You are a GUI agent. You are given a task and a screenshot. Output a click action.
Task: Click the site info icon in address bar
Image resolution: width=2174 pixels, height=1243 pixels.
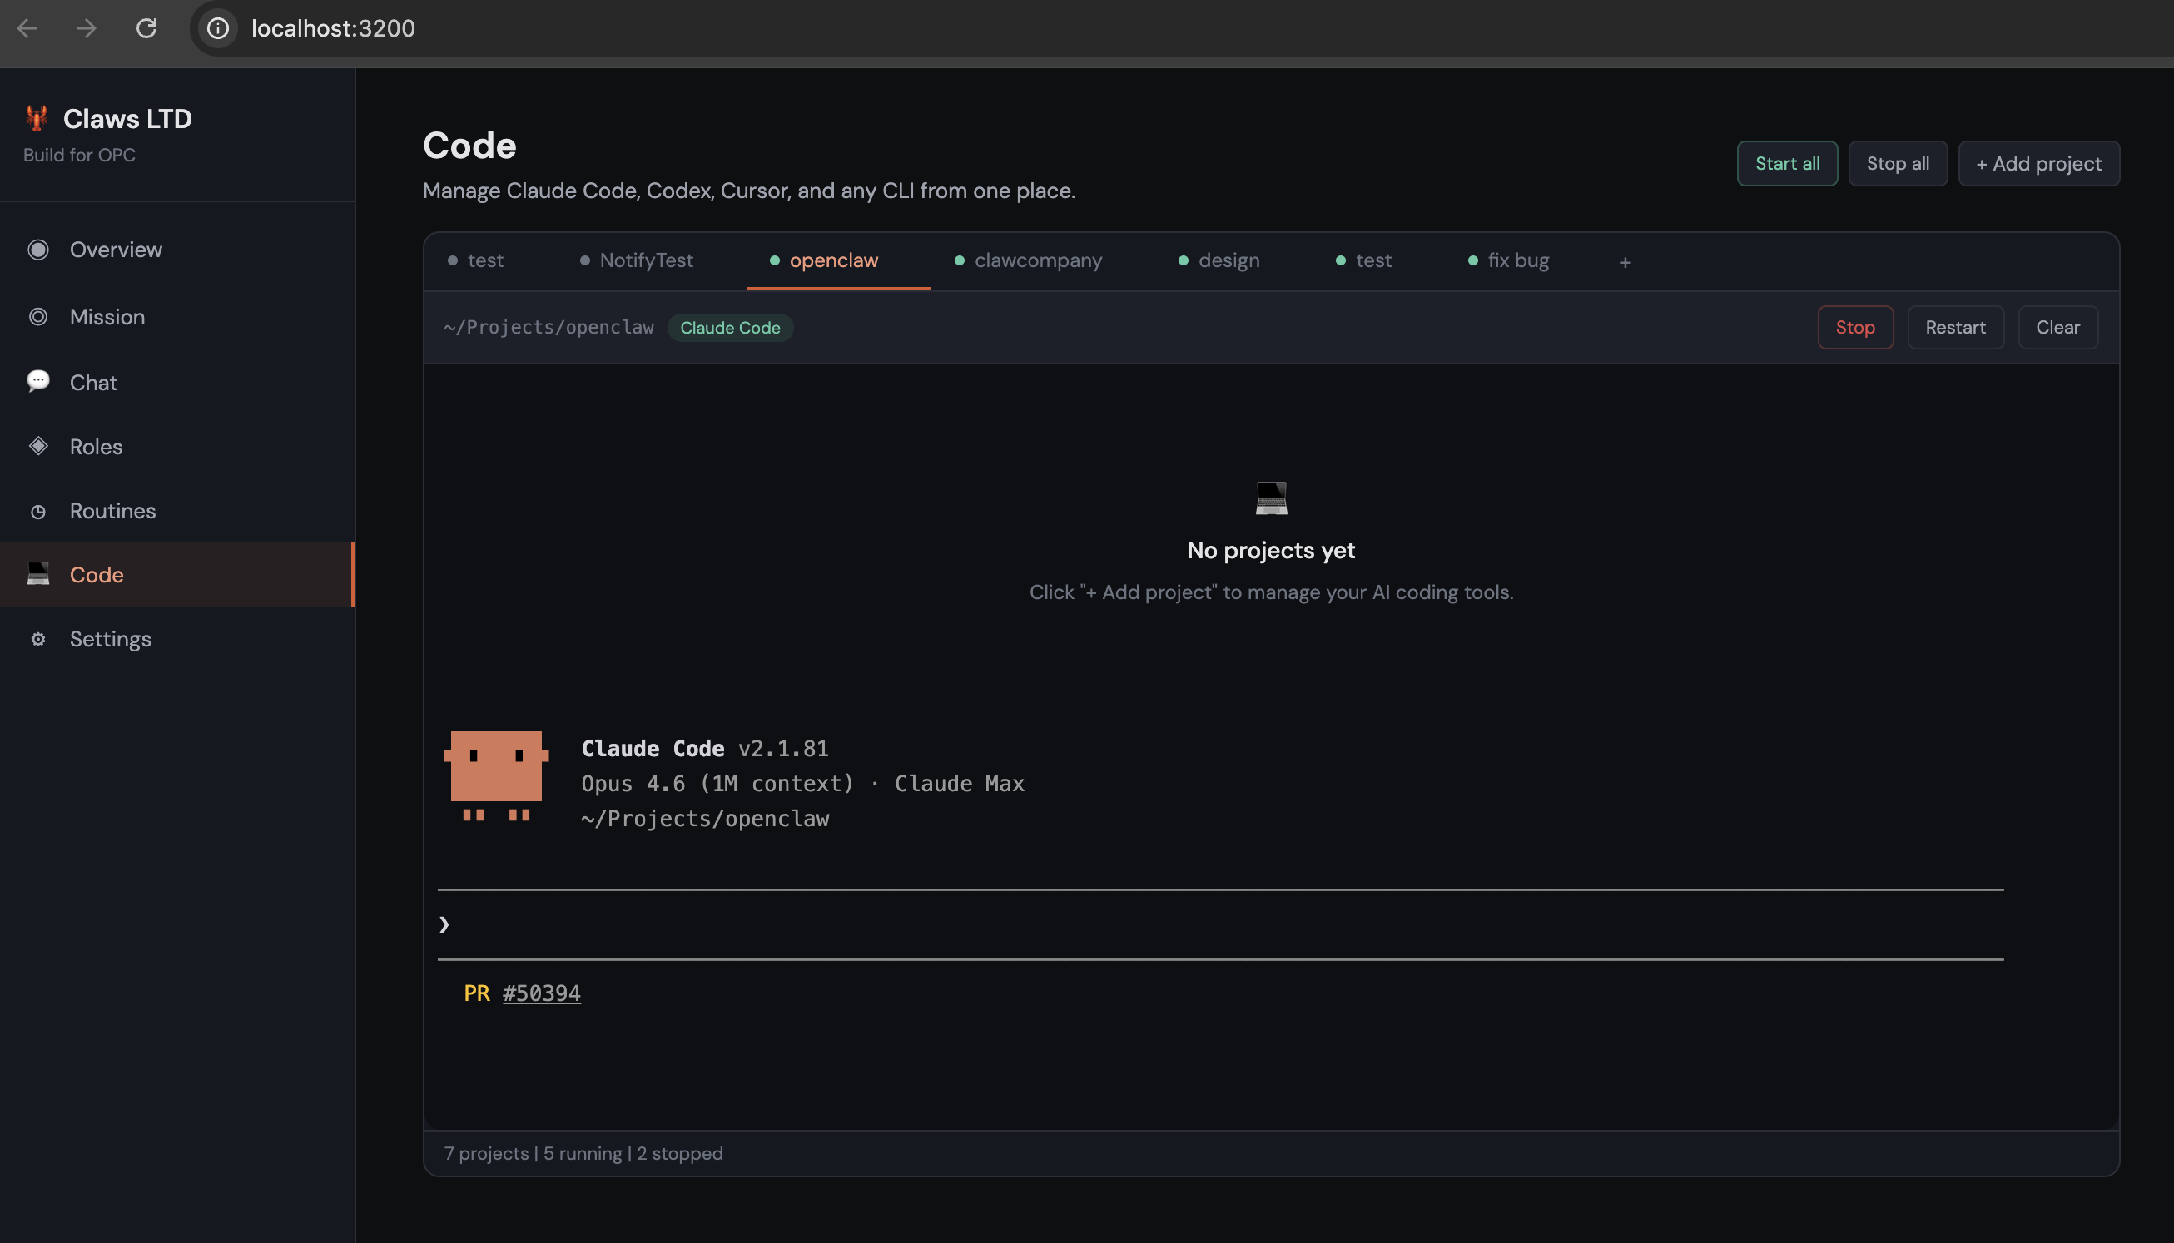pyautogui.click(x=219, y=28)
